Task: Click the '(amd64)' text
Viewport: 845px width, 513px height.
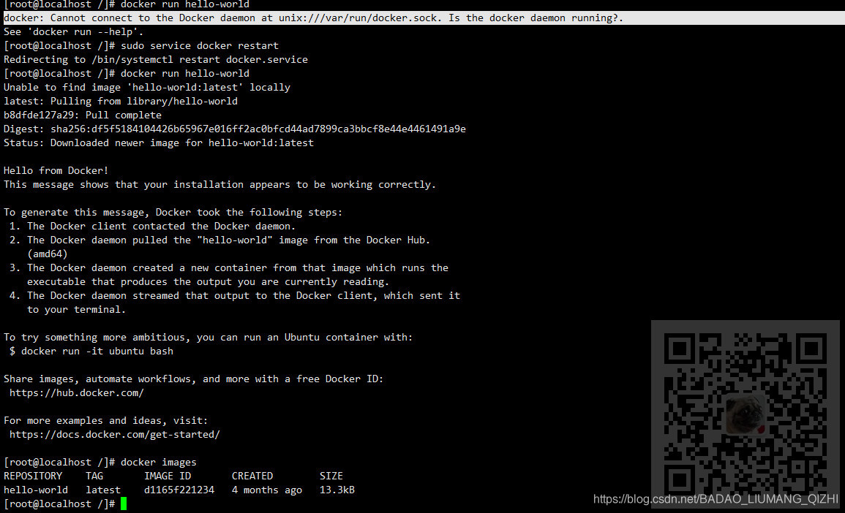Action: point(48,254)
